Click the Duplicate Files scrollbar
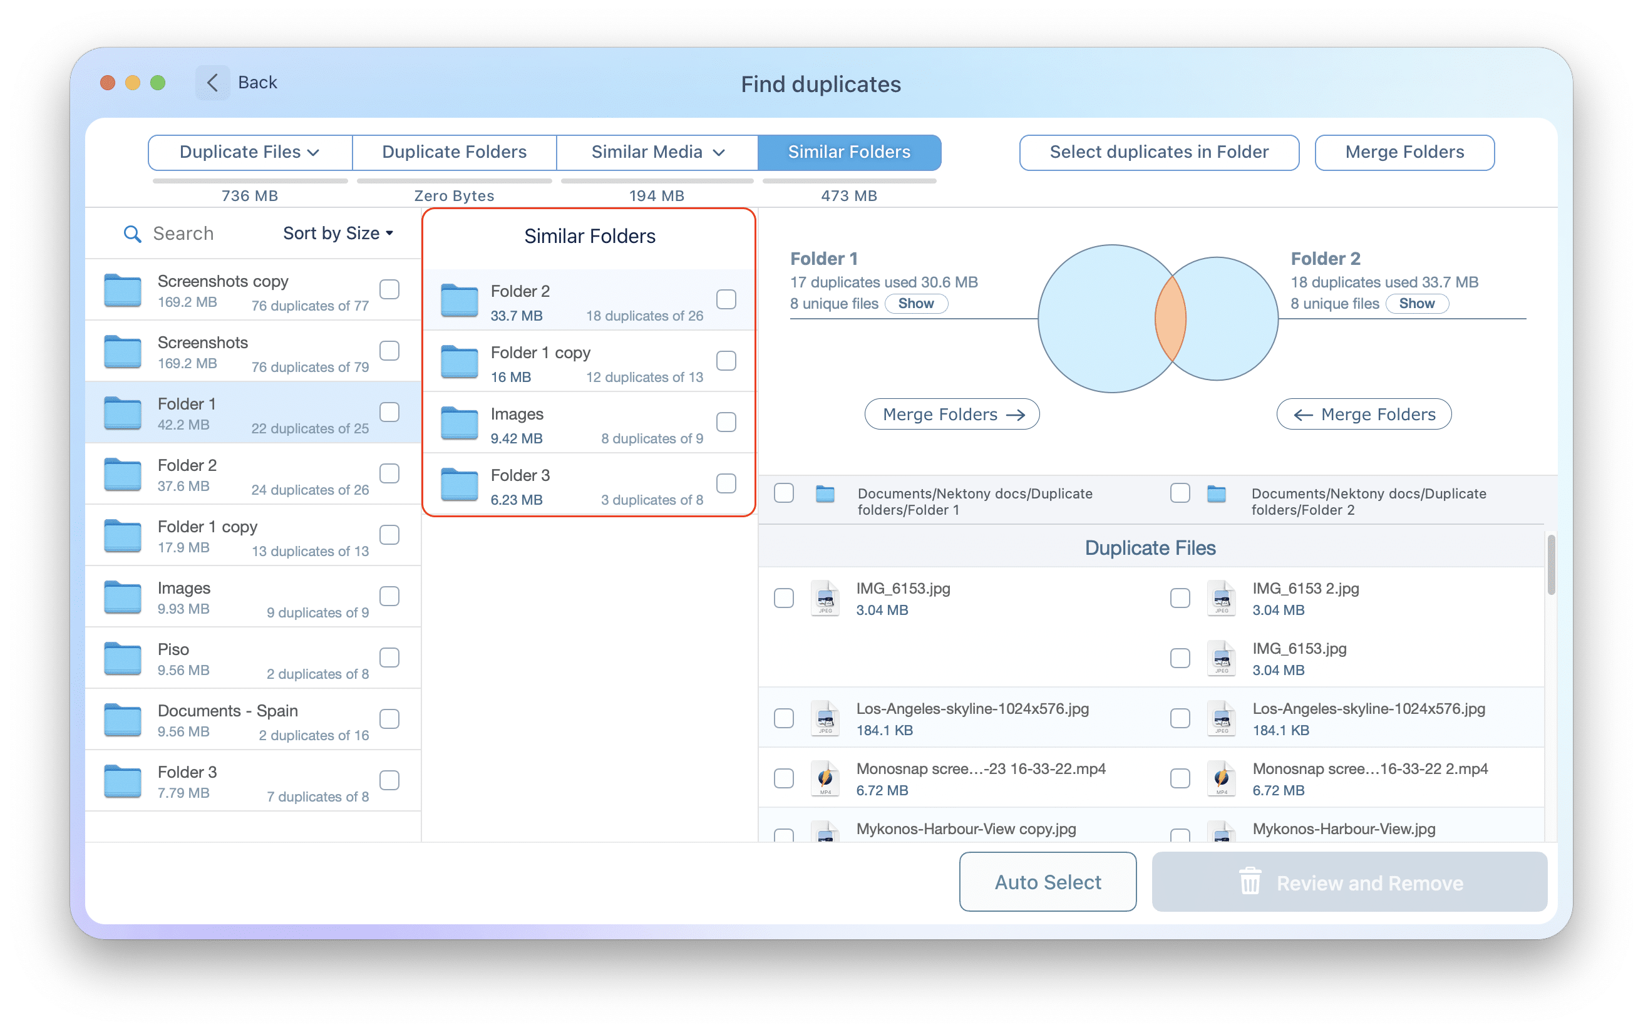Screen dimensions: 1643x1032 pyautogui.click(x=1552, y=565)
